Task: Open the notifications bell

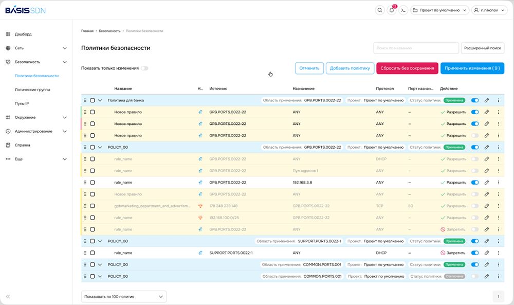Action: tap(392, 10)
